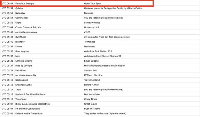Select artist 'Fit and the Conniptions'
This screenshot has width=200, height=117.
tap(27, 109)
